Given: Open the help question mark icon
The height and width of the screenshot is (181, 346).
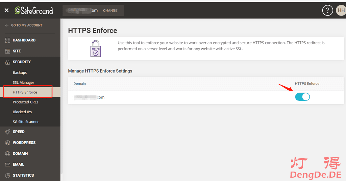Looking at the screenshot, I should [327, 10].
